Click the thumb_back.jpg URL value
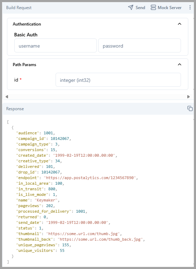 tap(100, 239)
